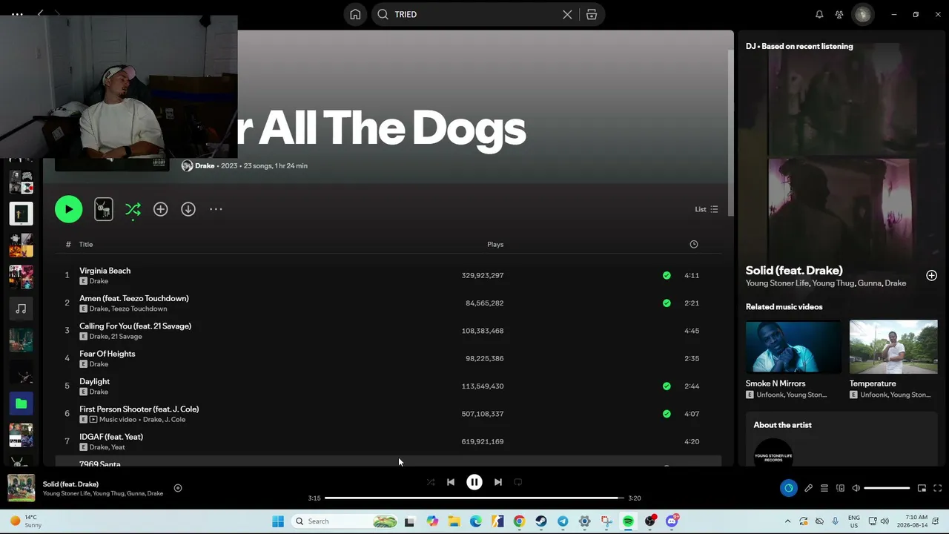Skip to previous track
The width and height of the screenshot is (949, 534).
pos(450,482)
